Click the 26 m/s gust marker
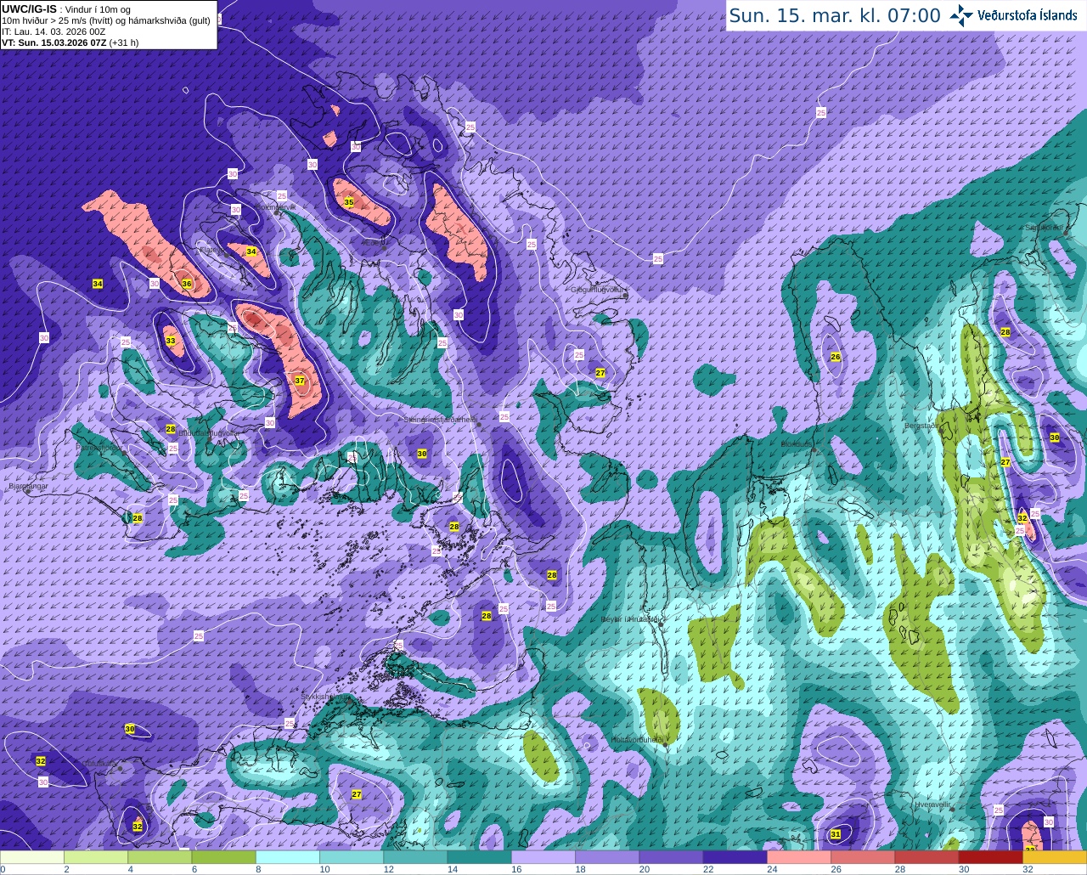The width and height of the screenshot is (1087, 875). tap(836, 357)
